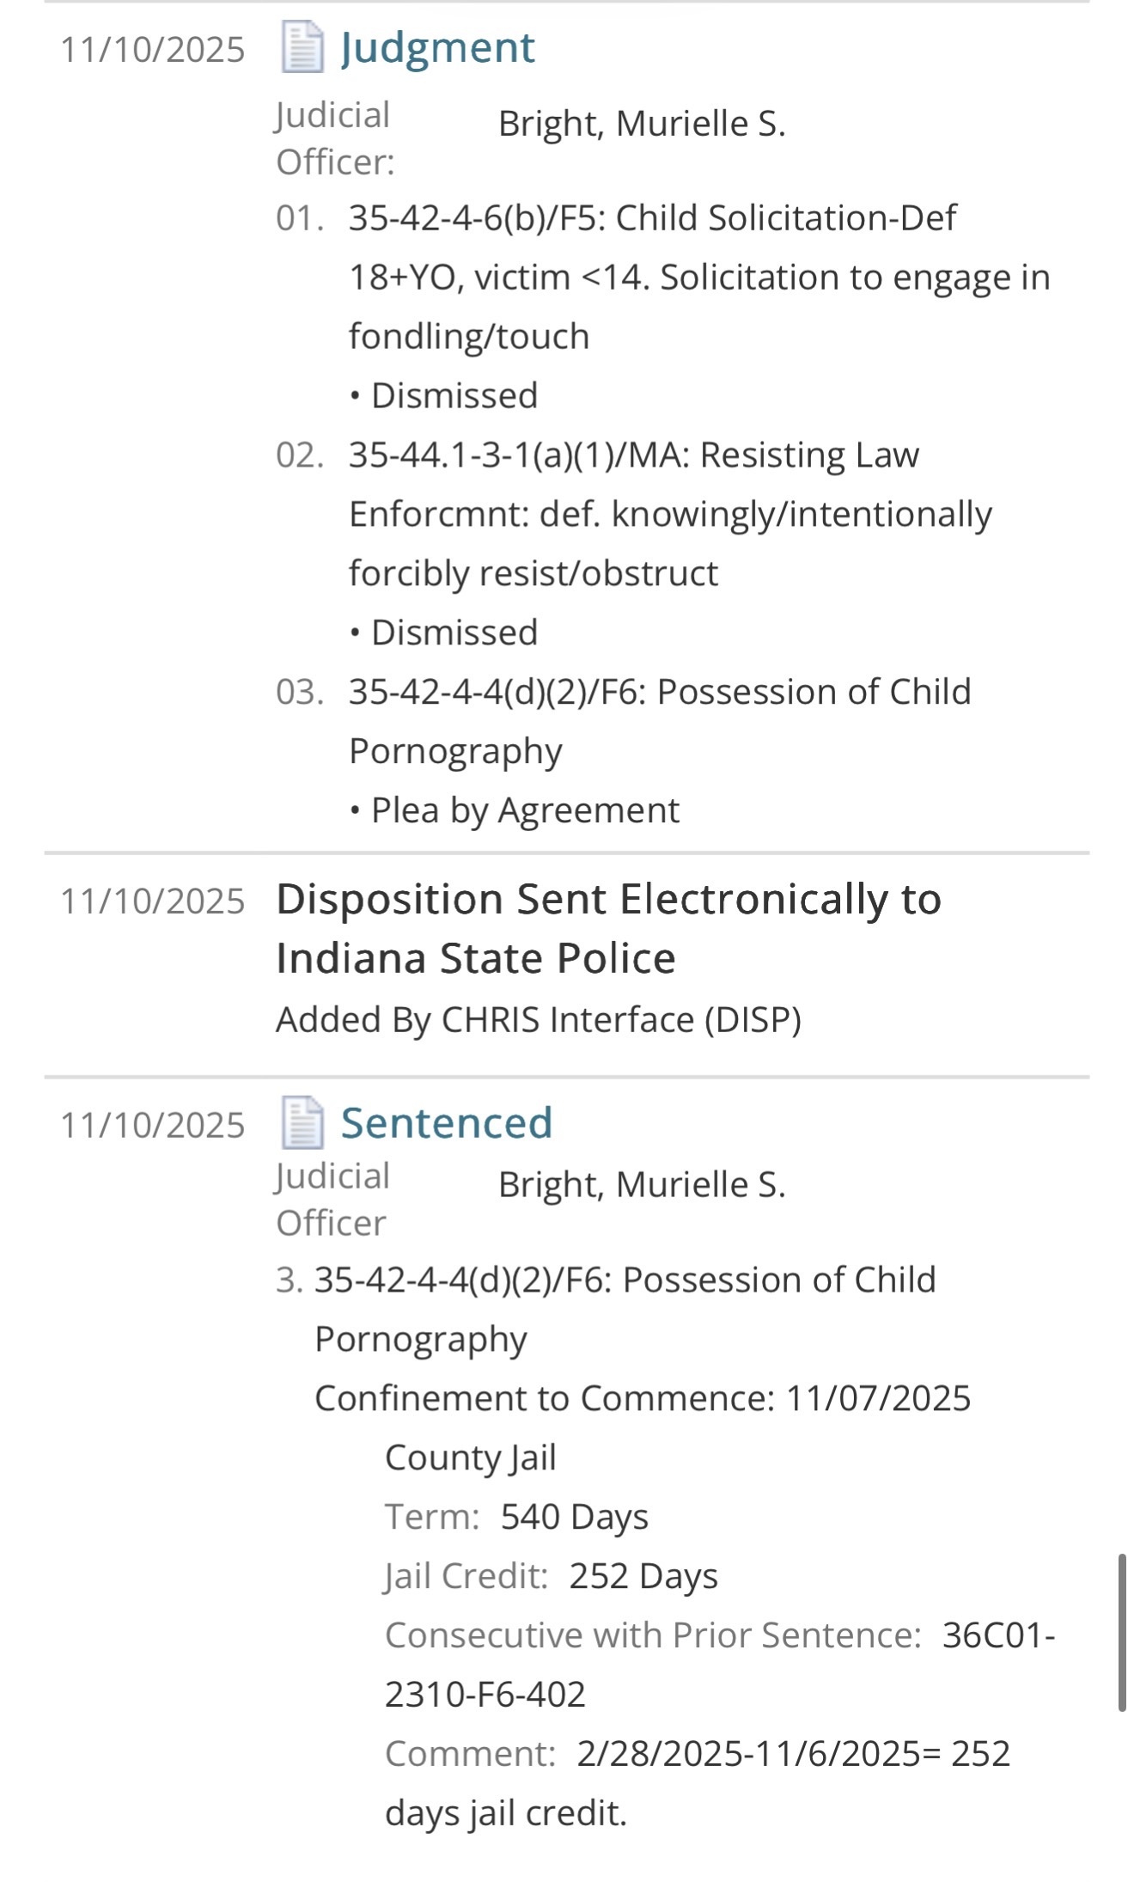Click Dismissed status under charge 01

tap(454, 396)
